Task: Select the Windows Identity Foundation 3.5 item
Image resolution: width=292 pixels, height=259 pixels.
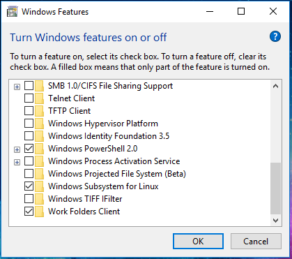Action: point(109,136)
